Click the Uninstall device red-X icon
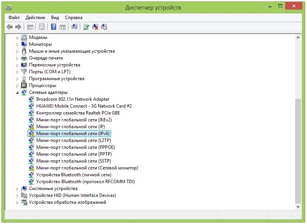 pyautogui.click(x=95, y=27)
